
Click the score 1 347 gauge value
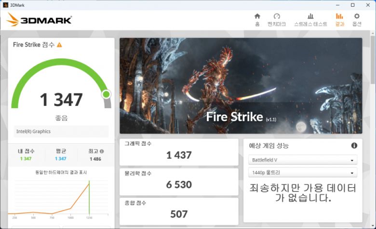point(61,100)
